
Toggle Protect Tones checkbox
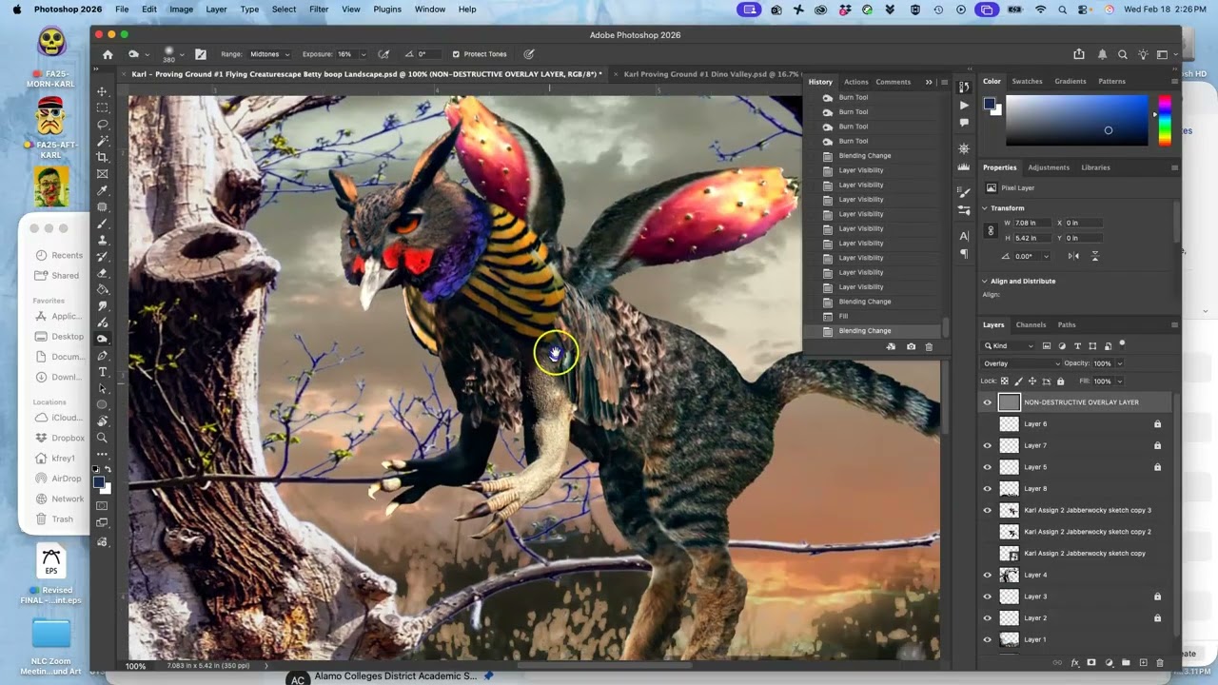456,54
